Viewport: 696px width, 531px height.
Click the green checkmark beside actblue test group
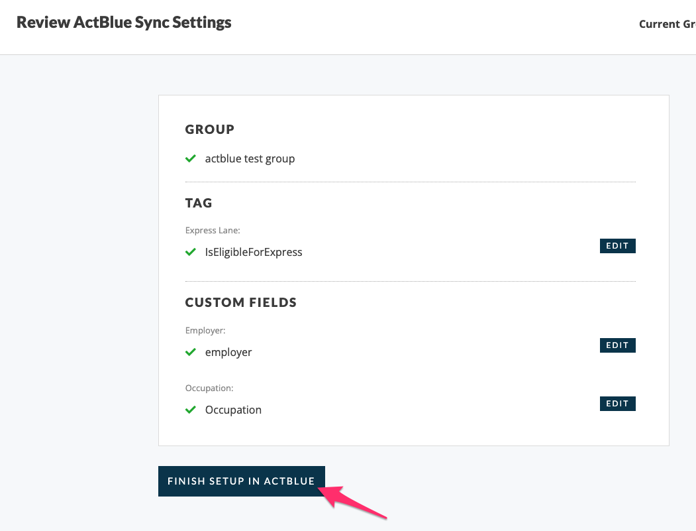(x=191, y=158)
